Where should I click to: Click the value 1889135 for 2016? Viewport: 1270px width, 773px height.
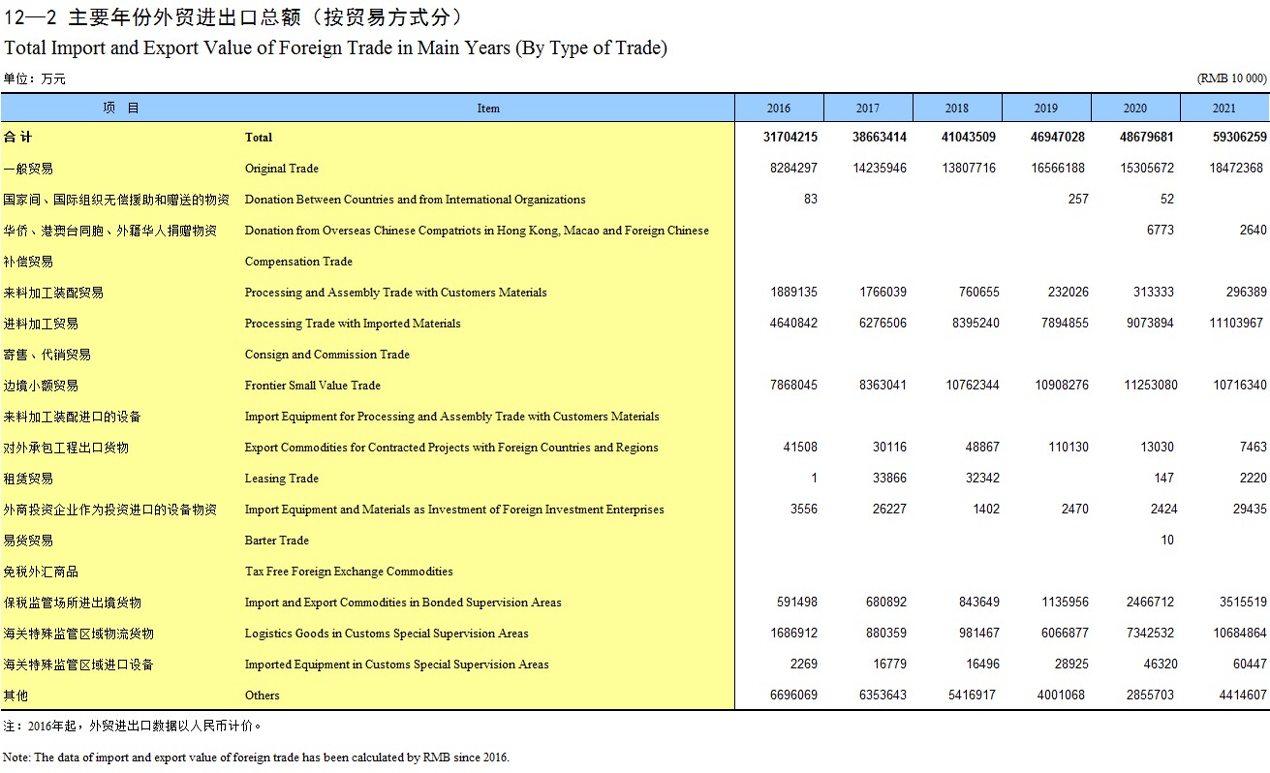tap(793, 293)
